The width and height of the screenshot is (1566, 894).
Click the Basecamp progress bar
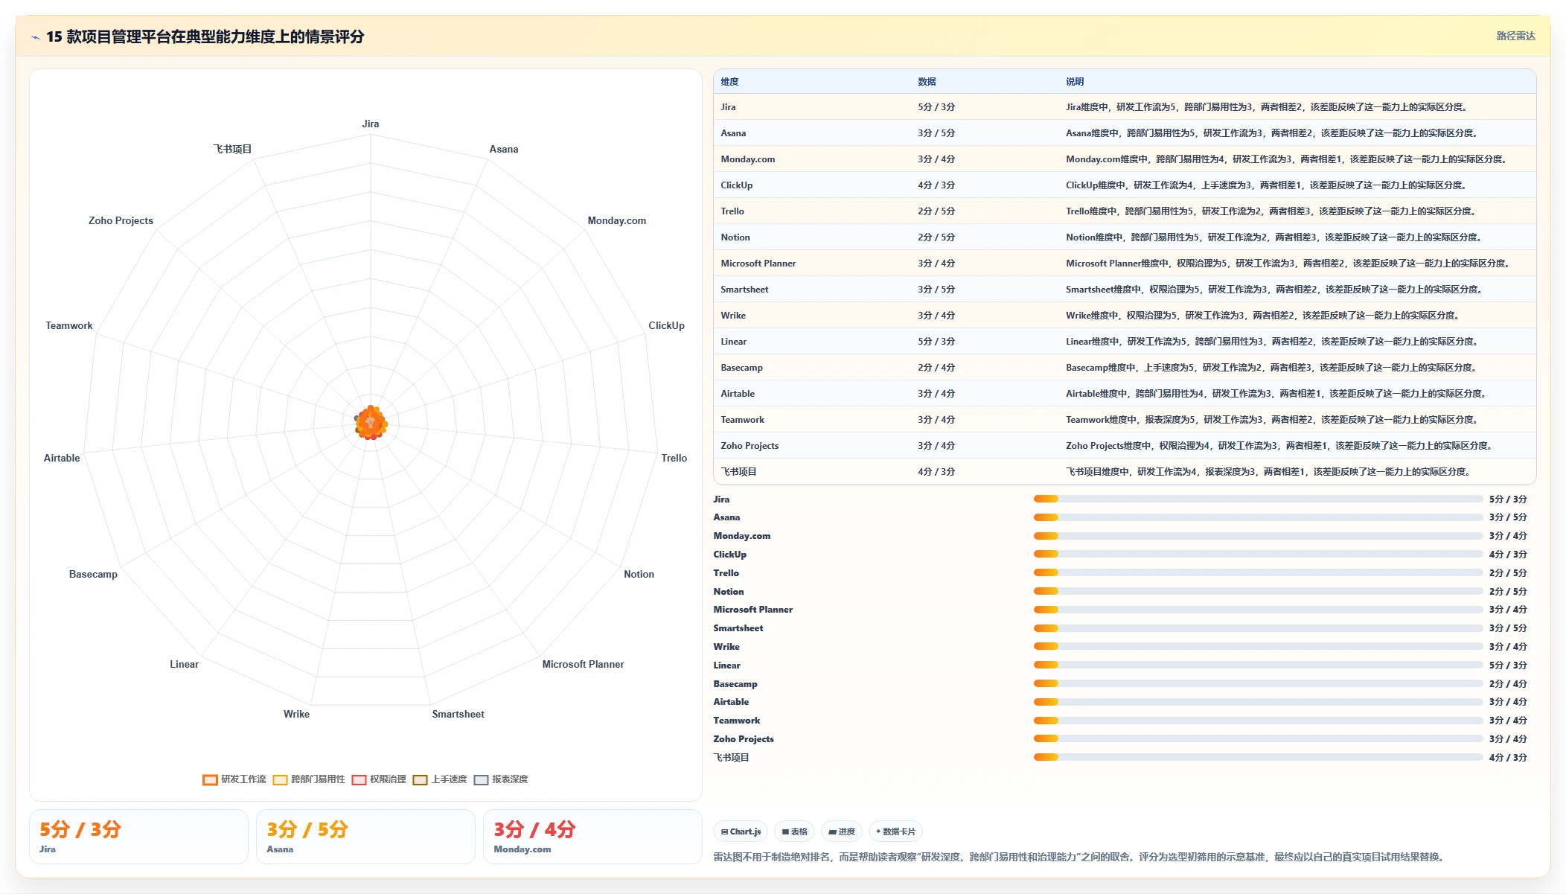click(x=1258, y=683)
